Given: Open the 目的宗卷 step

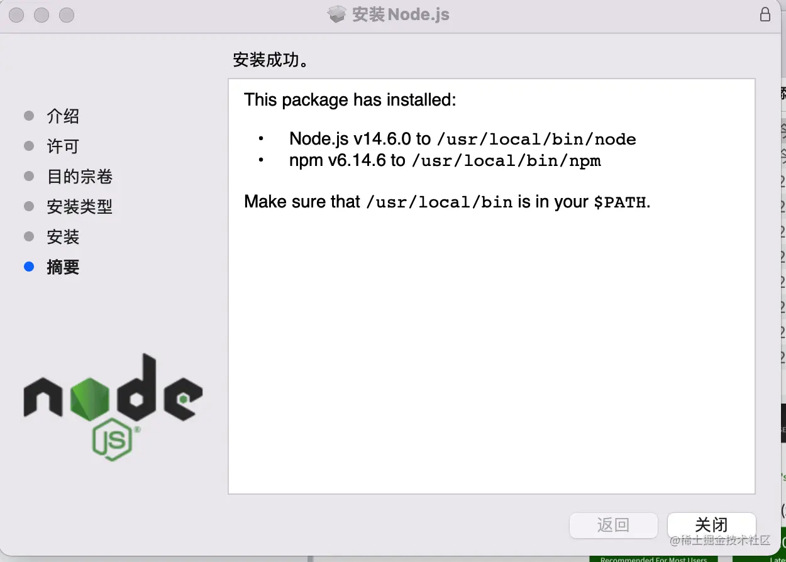Looking at the screenshot, I should click(80, 177).
